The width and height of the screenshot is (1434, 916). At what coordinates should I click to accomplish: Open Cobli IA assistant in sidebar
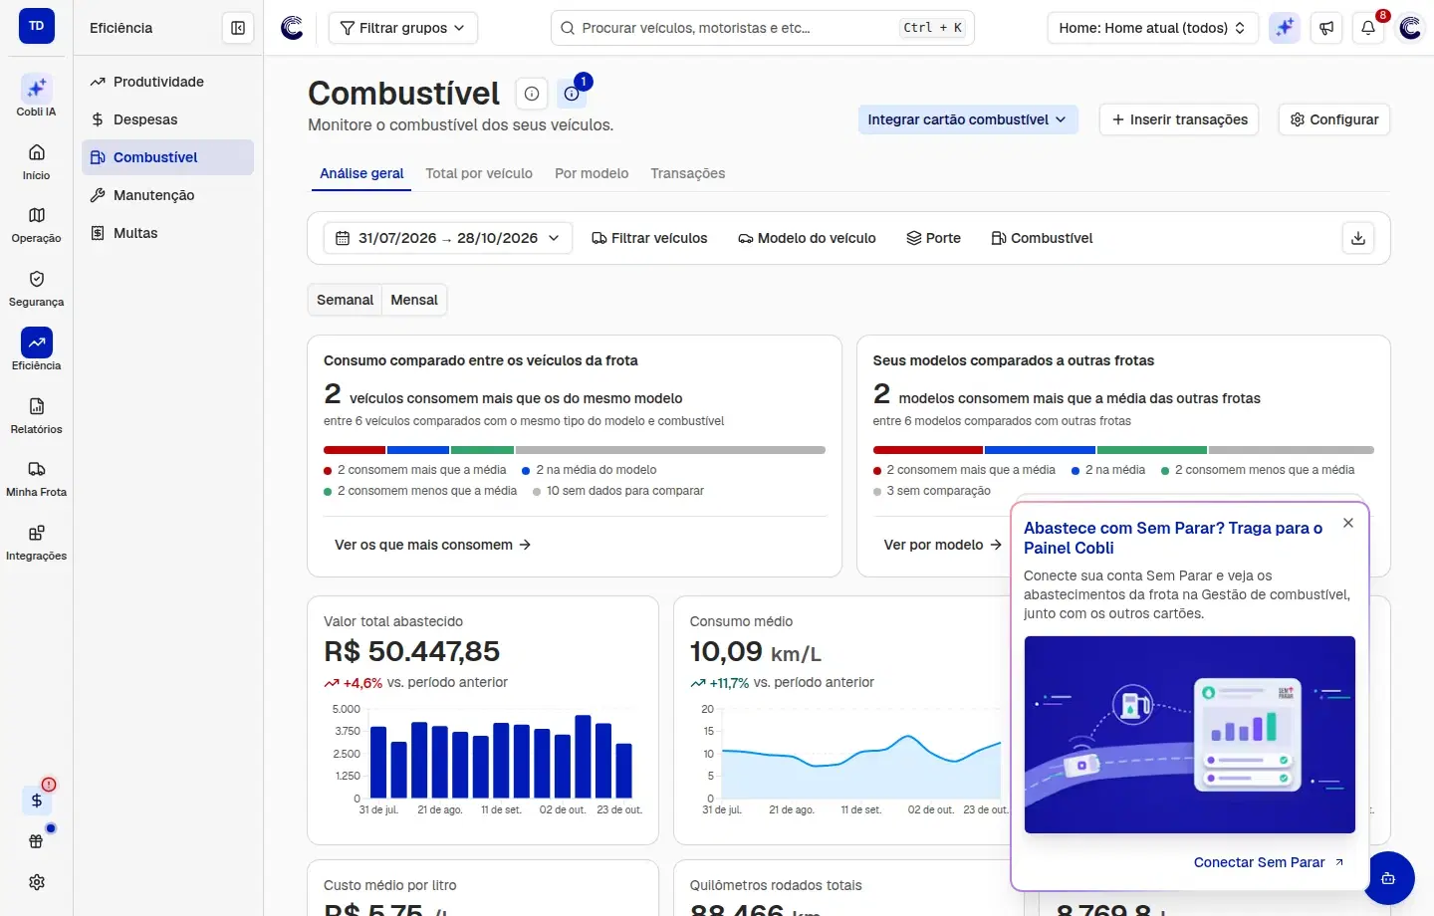(x=36, y=96)
